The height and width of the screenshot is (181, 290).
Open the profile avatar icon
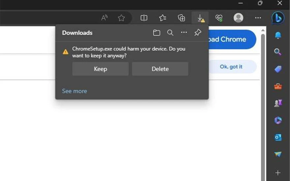[x=238, y=18]
